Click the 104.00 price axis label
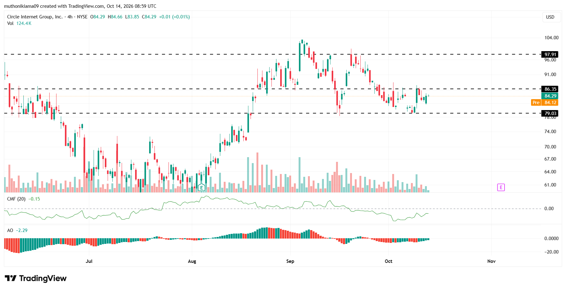This screenshot has width=566, height=290. (x=551, y=38)
